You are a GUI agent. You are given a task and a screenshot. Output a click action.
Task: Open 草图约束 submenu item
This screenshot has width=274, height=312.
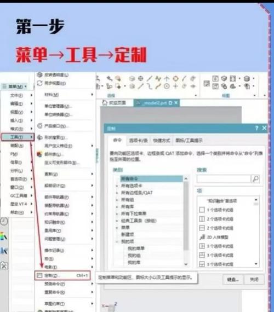65,304
